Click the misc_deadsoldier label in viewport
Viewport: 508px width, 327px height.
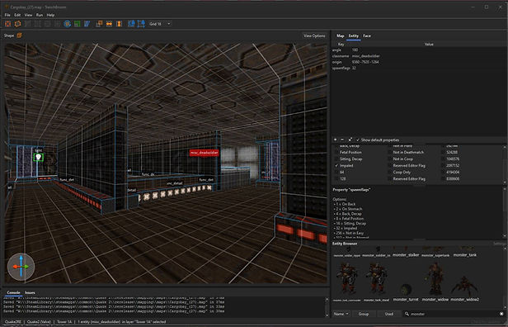[x=205, y=153]
